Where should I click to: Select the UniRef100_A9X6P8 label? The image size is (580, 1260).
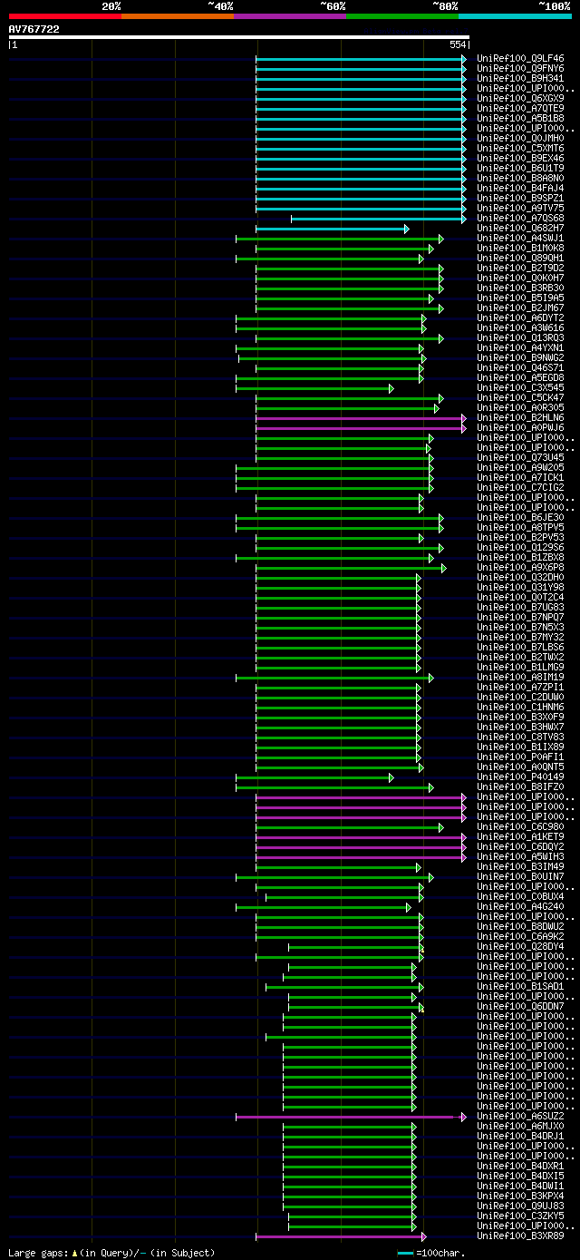click(x=520, y=568)
